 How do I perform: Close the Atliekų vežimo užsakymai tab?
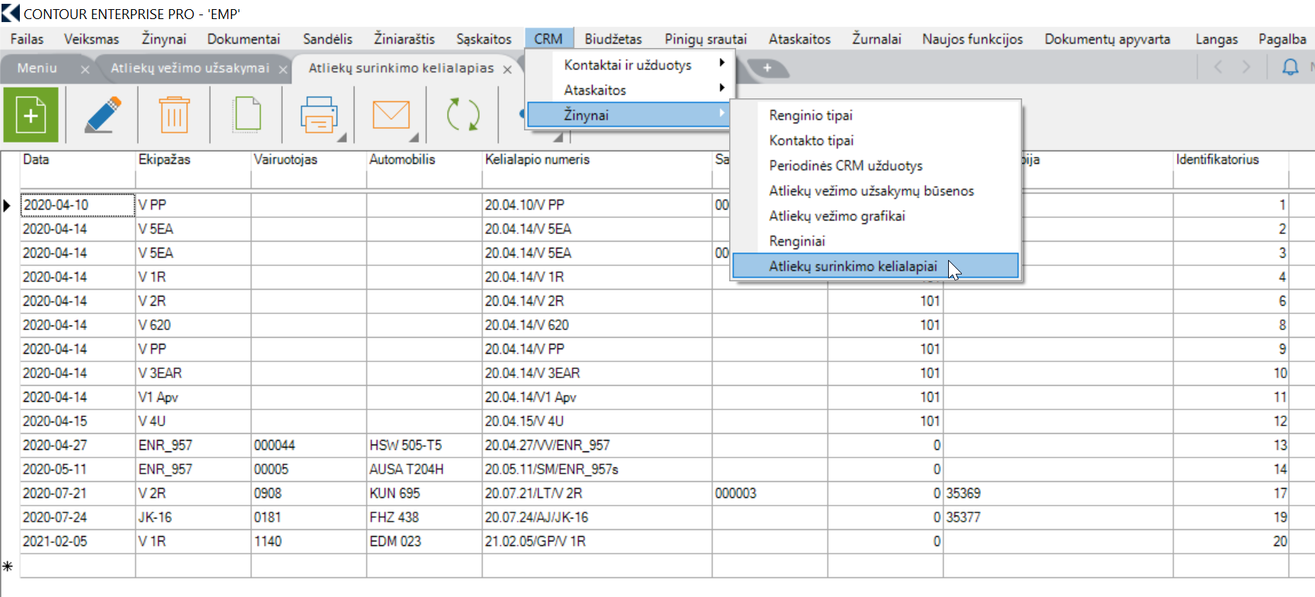pyautogui.click(x=283, y=69)
